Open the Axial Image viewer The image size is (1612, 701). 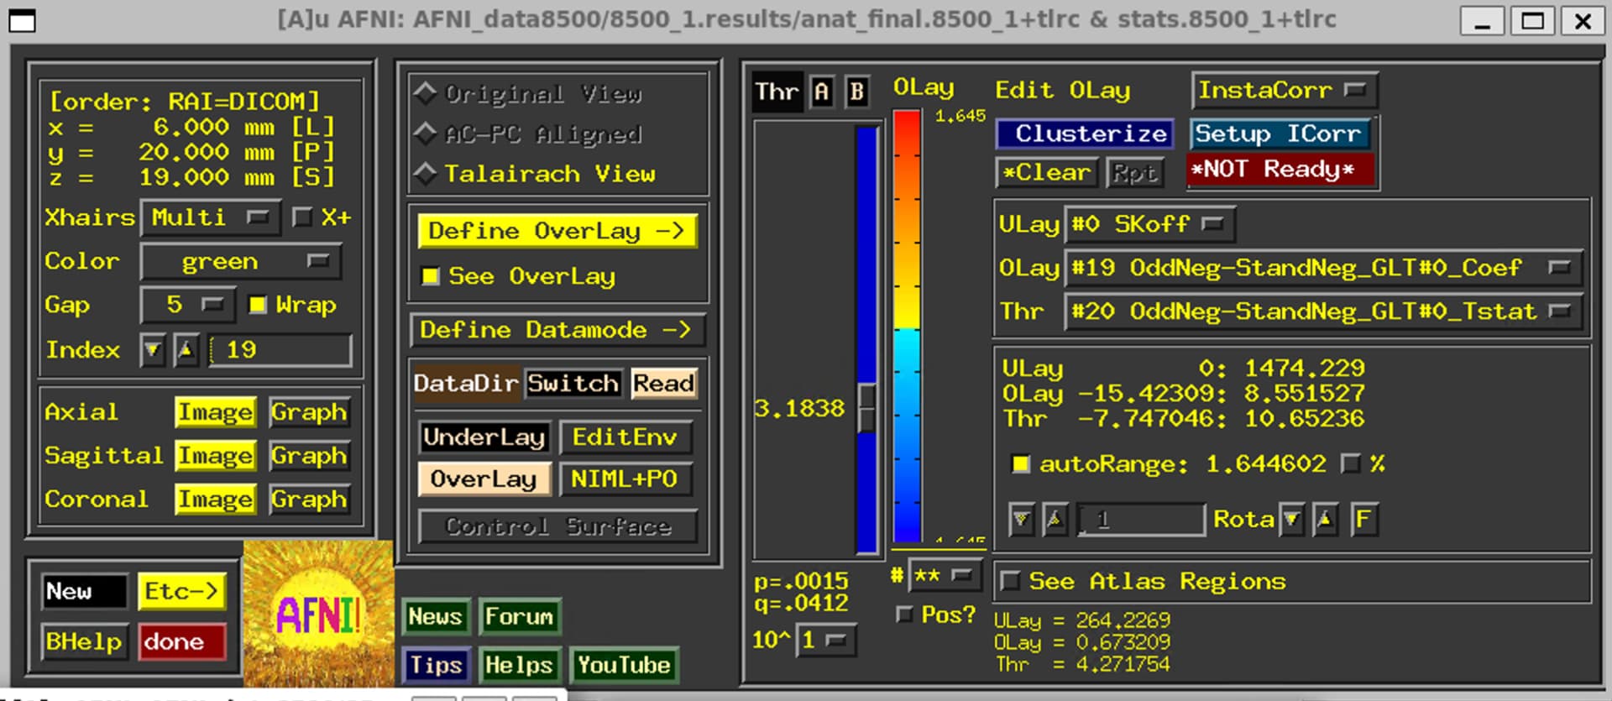point(216,412)
